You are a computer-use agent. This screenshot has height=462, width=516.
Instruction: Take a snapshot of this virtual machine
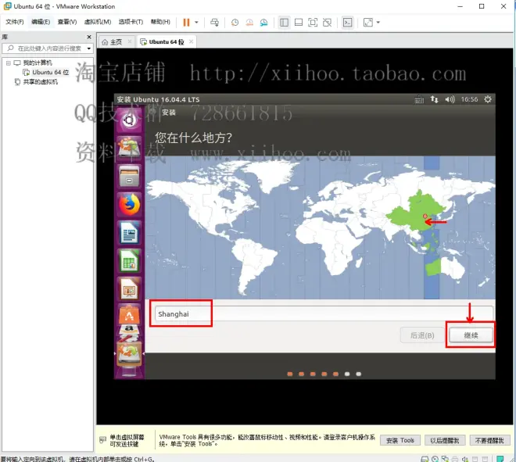tap(235, 23)
